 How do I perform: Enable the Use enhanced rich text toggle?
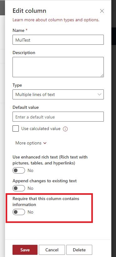19,170
